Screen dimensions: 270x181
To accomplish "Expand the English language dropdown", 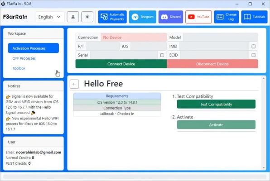I will (x=50, y=17).
